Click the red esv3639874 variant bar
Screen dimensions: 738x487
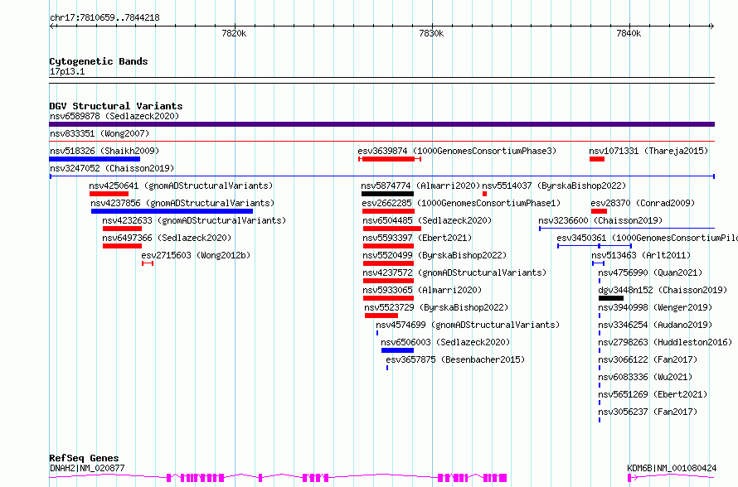(x=389, y=159)
